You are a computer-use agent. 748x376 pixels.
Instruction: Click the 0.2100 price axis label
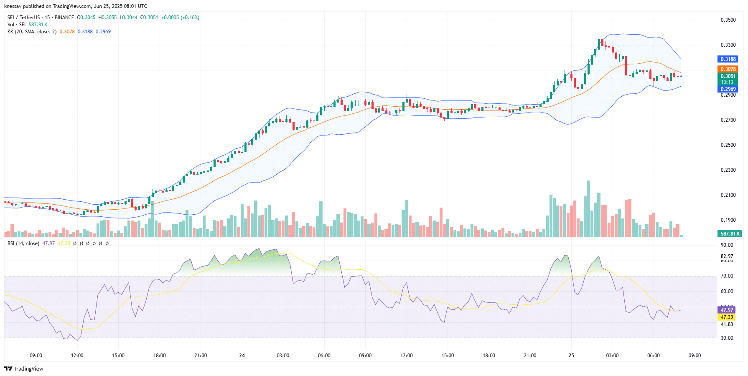coord(728,195)
